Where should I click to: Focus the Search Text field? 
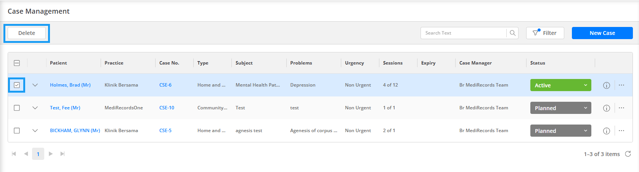tap(463, 33)
